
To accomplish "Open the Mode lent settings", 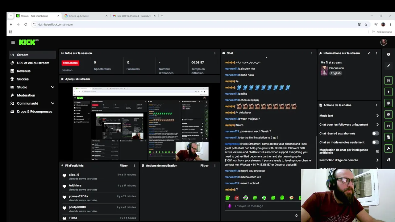I will pos(349,116).
